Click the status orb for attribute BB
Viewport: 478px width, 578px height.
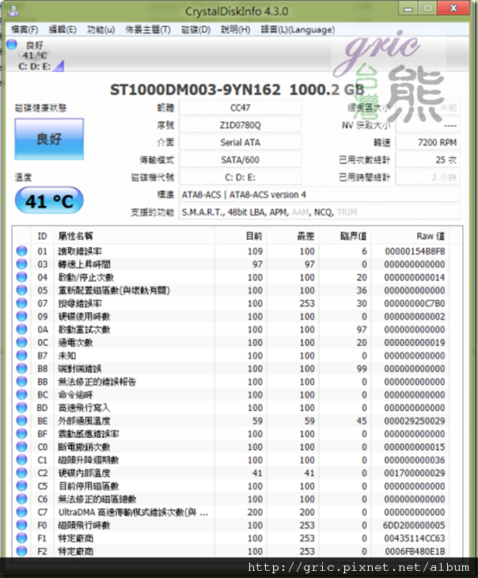(x=21, y=382)
